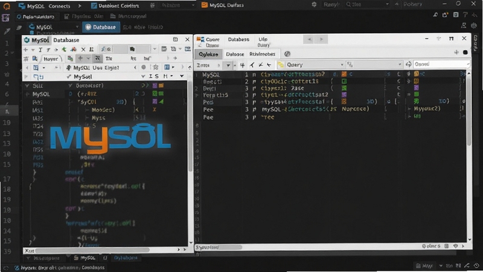Click the orange app logo in top-left corner
The width and height of the screenshot is (483, 272).
6,6
